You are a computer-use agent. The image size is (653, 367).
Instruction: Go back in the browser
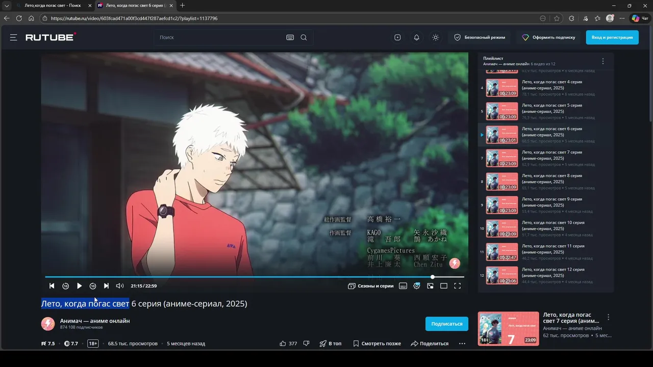tap(7, 18)
